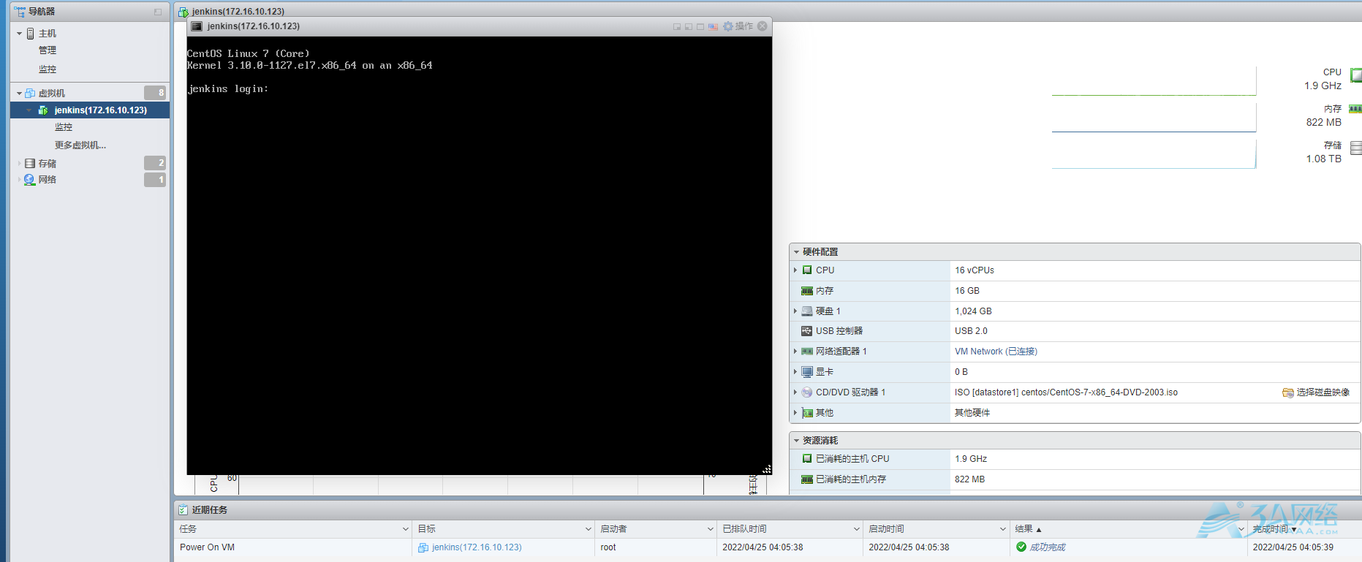
Task: Click the hard disk icon beside 硬盘 1
Action: coord(807,311)
